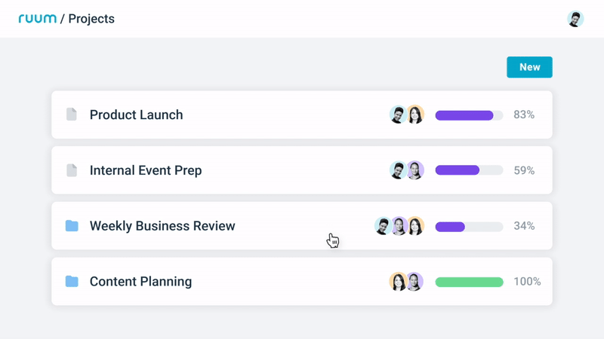The image size is (604, 339).
Task: Click middle member avatar on Weekly Business Review
Action: [x=399, y=226]
